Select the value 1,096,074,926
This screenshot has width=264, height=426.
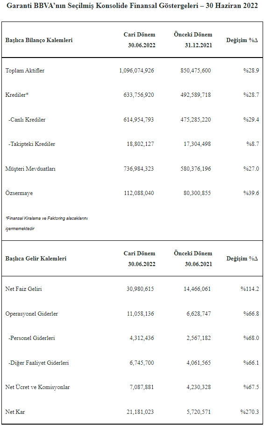click(x=136, y=71)
